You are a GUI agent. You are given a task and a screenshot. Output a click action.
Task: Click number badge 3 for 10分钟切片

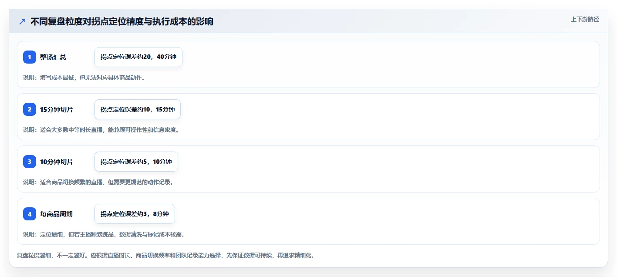point(30,162)
